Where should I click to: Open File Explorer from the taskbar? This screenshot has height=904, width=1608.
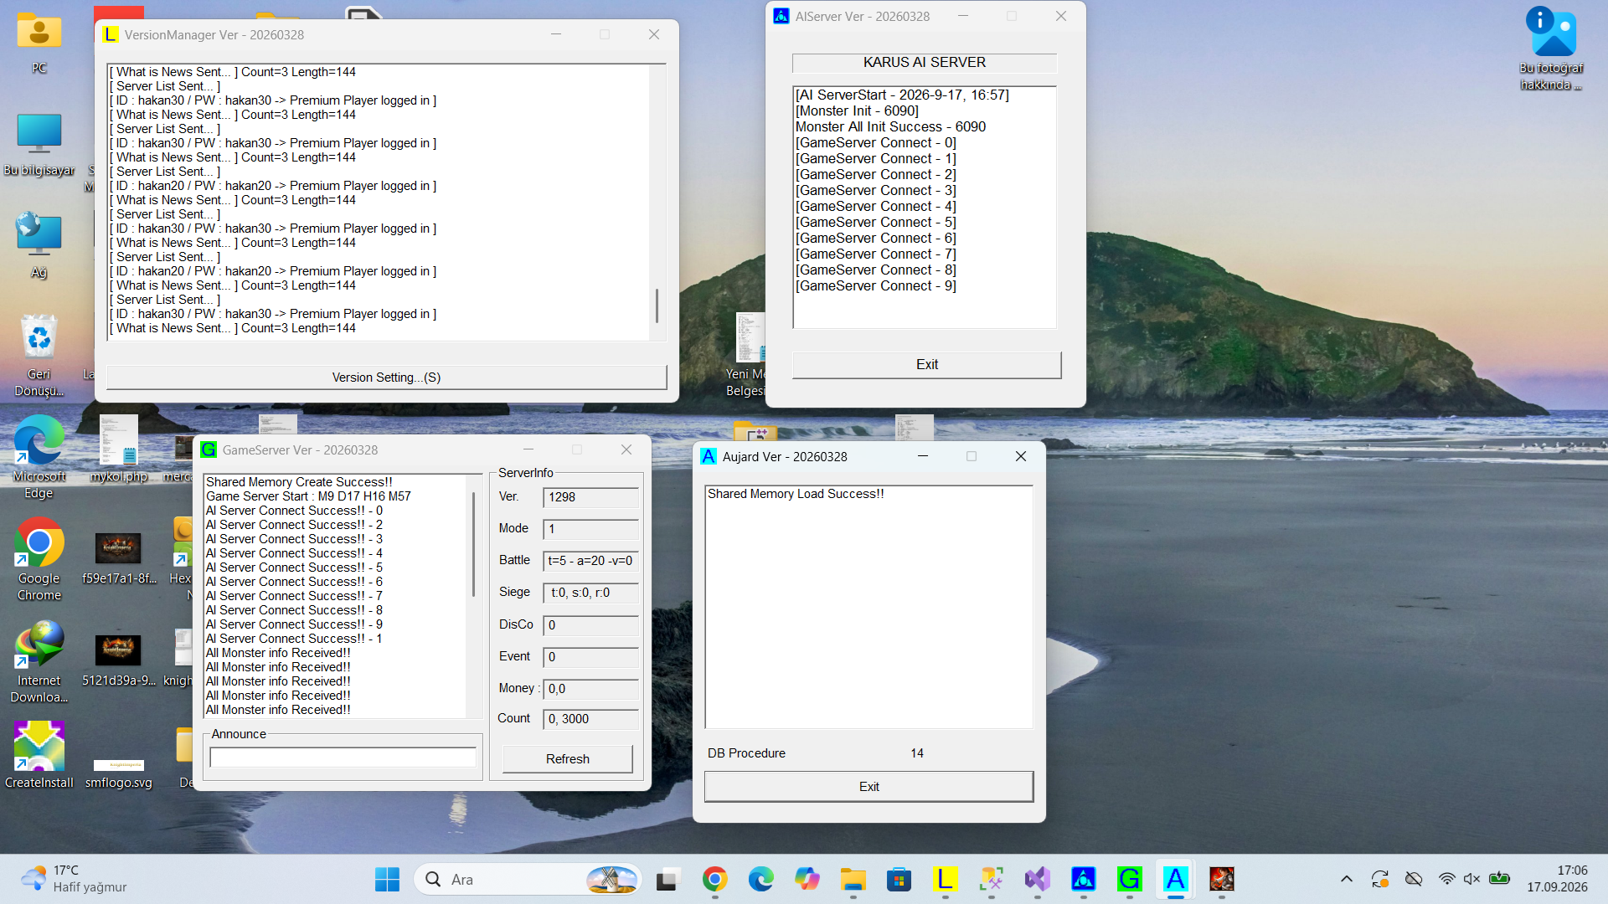[x=853, y=879]
